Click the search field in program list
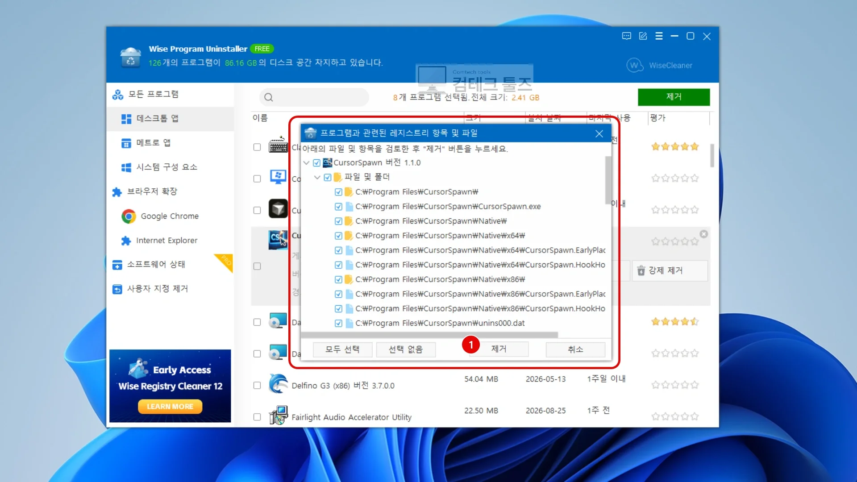Viewport: 857px width, 482px height. coord(314,97)
